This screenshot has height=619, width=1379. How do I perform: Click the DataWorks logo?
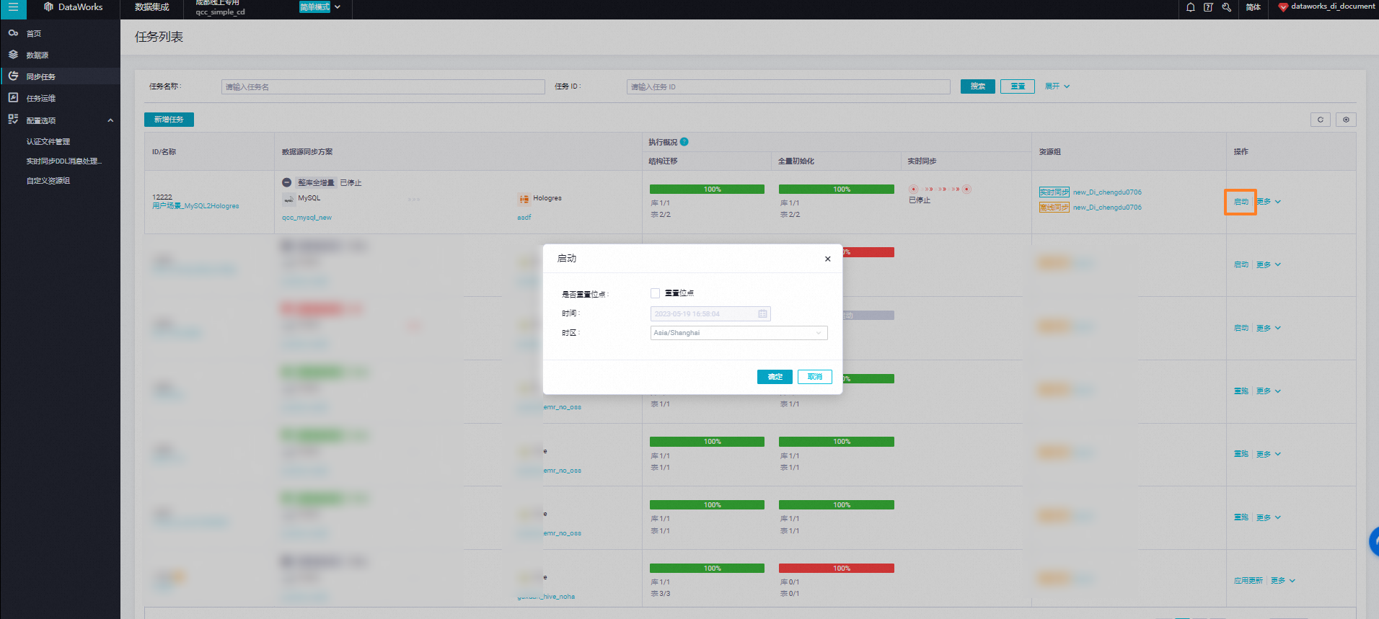(73, 7)
